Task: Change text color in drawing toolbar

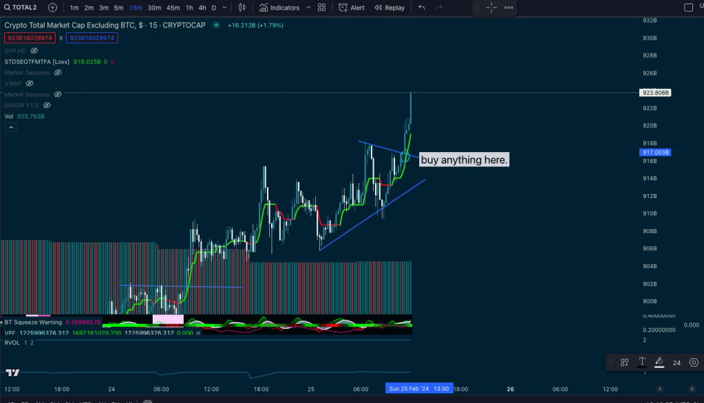Action: pyautogui.click(x=642, y=362)
